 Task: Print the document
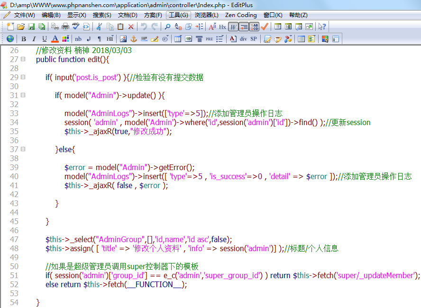tap(65, 27)
